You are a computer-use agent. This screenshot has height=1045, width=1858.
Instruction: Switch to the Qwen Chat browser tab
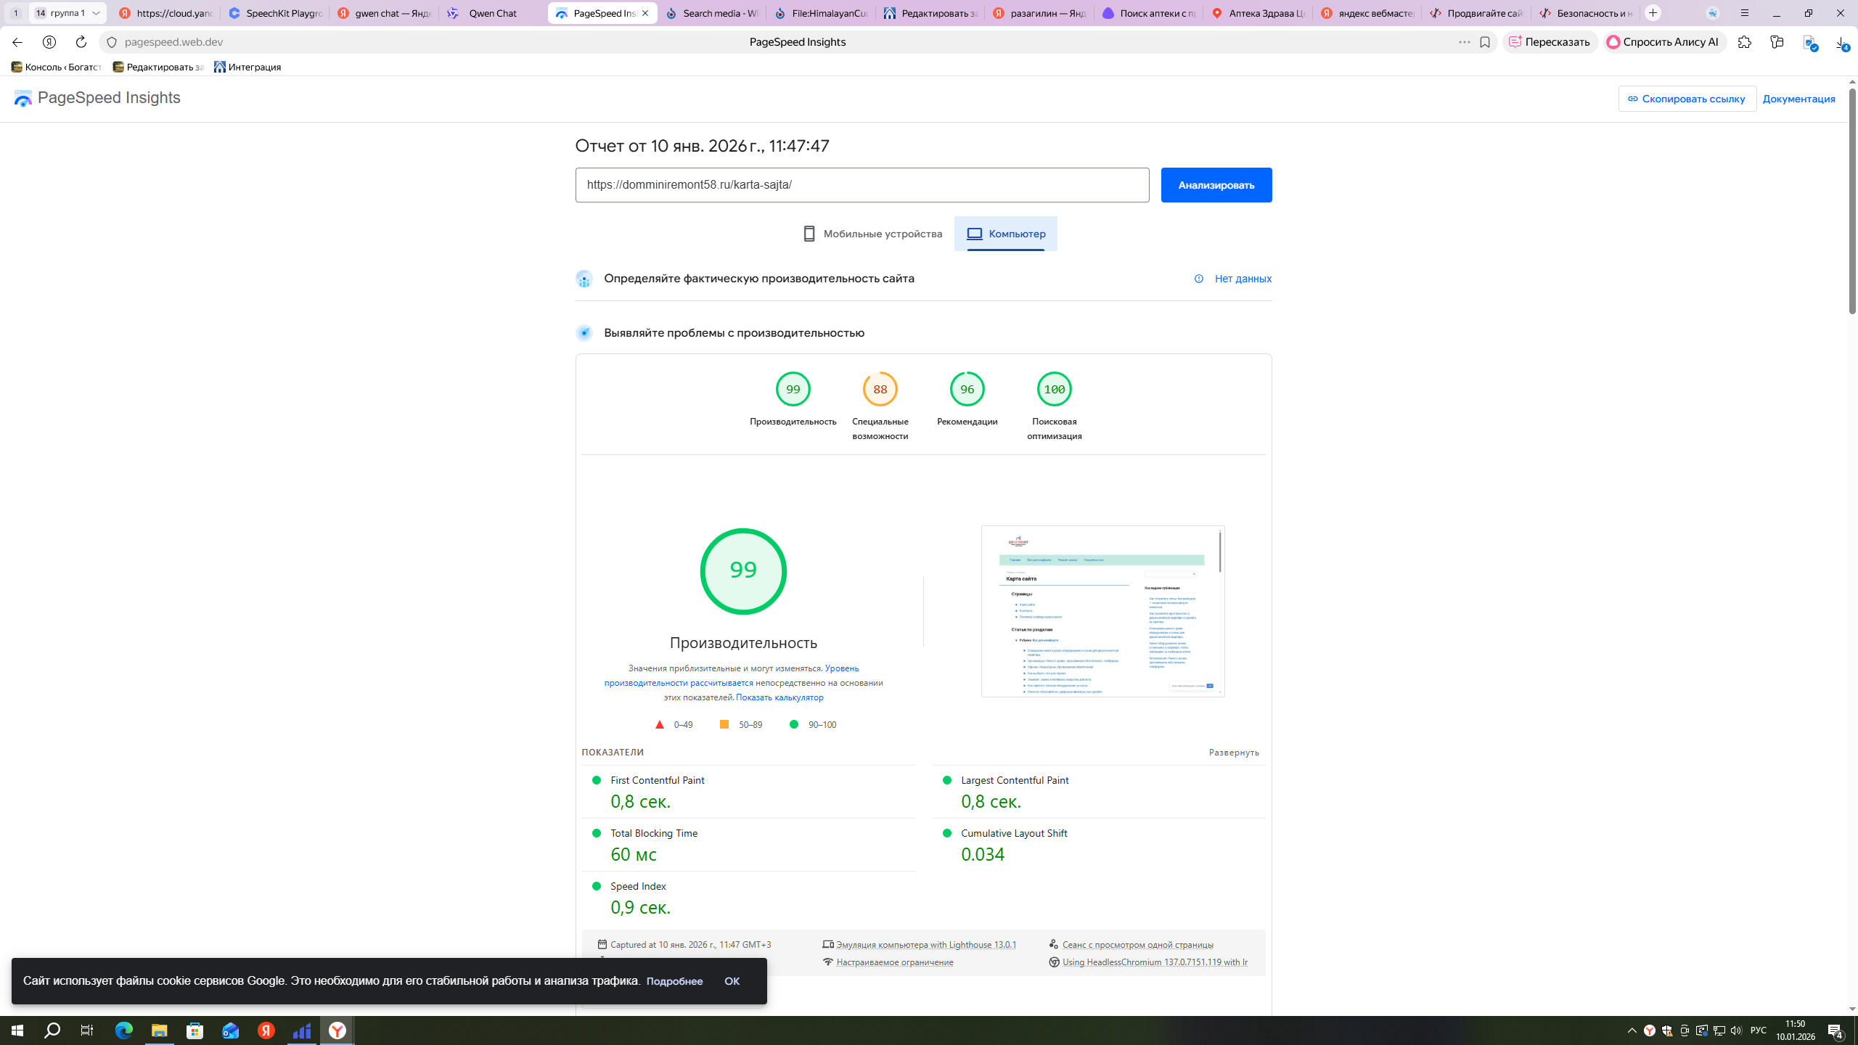pyautogui.click(x=492, y=13)
